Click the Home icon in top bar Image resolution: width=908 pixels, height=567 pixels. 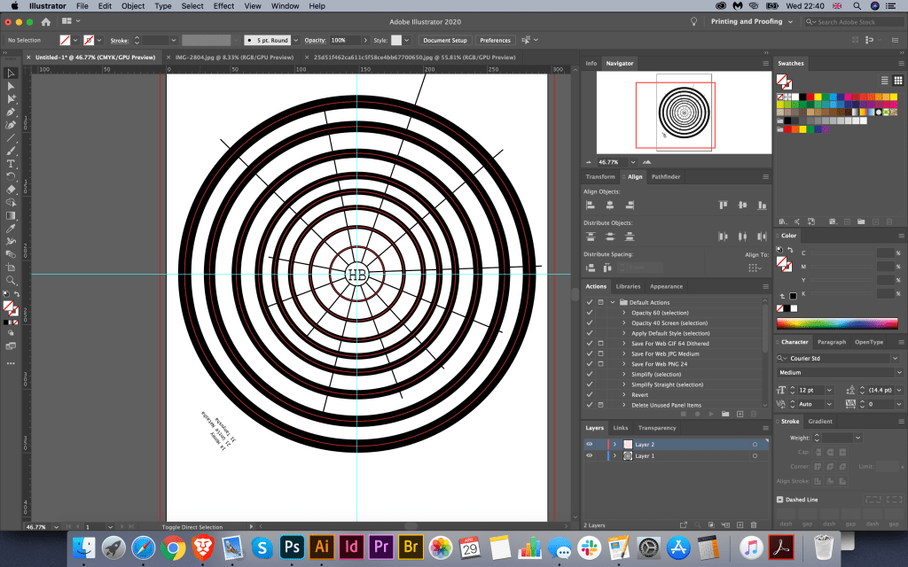coord(45,21)
